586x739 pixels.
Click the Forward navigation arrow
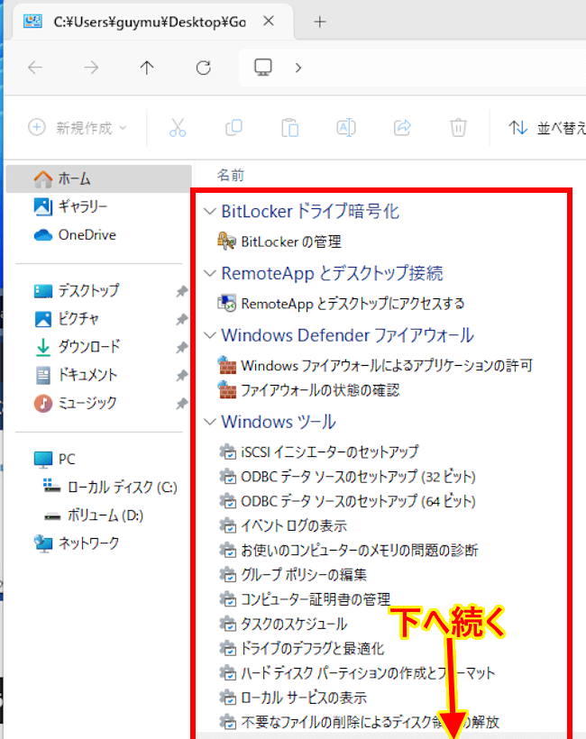91,68
